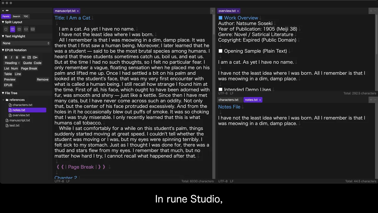Add a tab in the notes pane
Screen dimensions: 378x213
371,100
